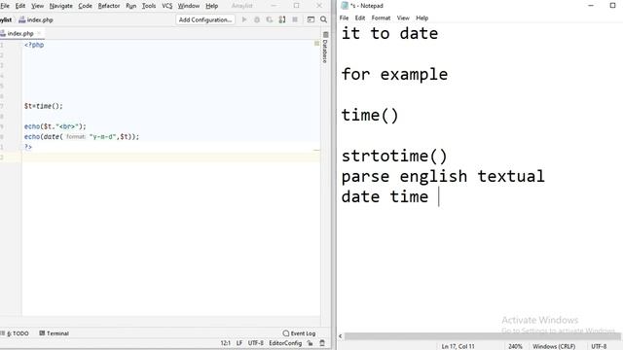
Task: Click the "time()" line in Notepad
Action: click(x=370, y=115)
